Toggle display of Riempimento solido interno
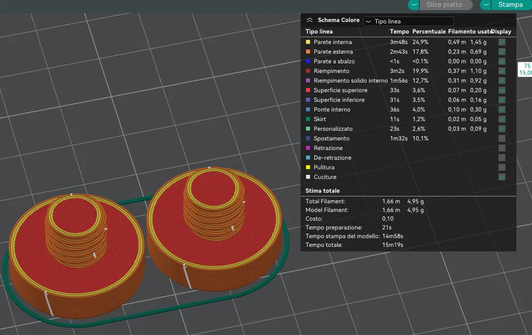 pyautogui.click(x=502, y=80)
